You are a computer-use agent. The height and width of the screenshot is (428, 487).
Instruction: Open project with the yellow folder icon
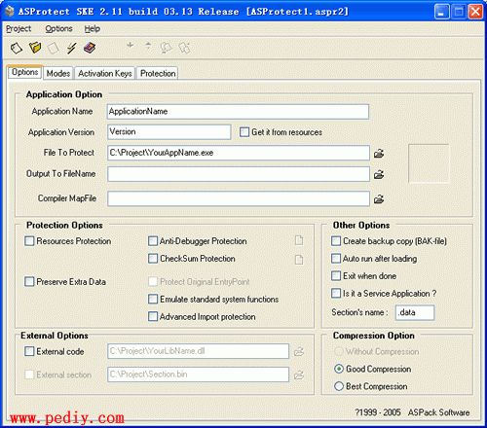35,48
